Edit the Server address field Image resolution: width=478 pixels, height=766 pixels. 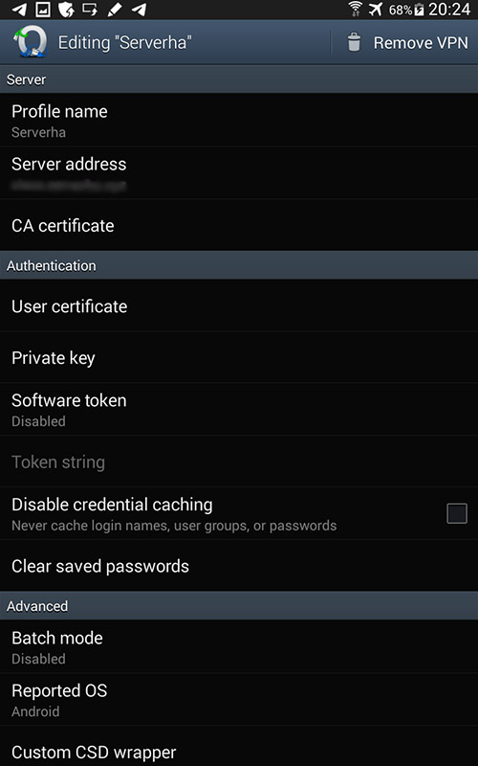pos(239,173)
